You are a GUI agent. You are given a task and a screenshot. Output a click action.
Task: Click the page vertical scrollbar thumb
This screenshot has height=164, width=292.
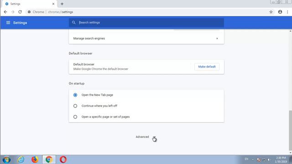pyautogui.click(x=290, y=130)
